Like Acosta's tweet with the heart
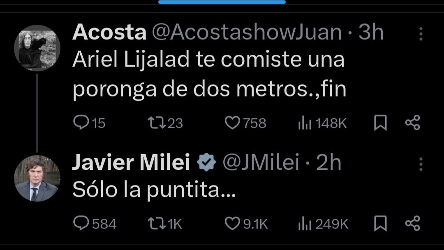 (x=233, y=123)
